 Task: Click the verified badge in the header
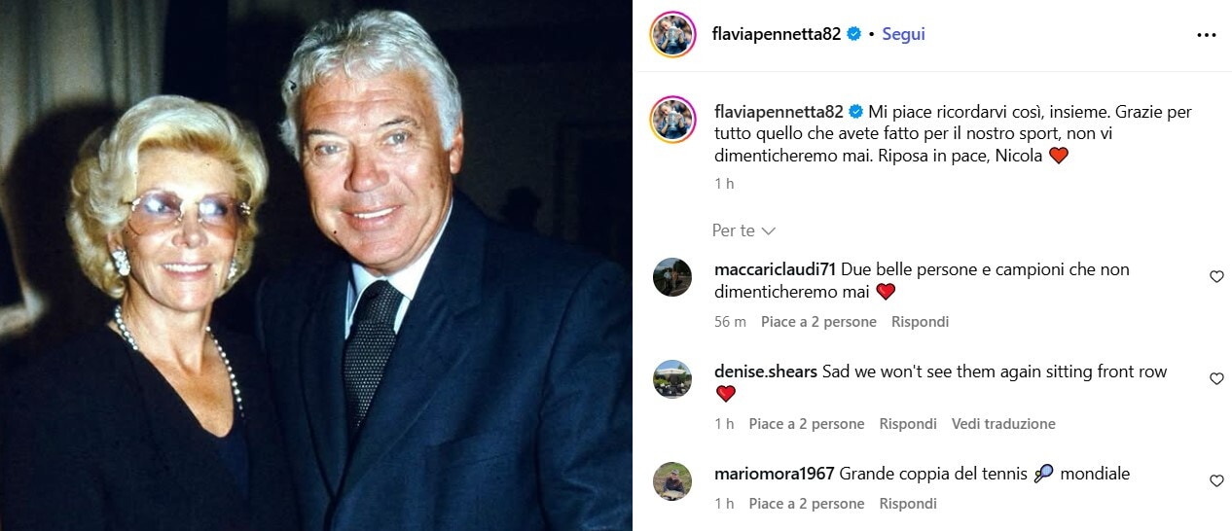[854, 34]
